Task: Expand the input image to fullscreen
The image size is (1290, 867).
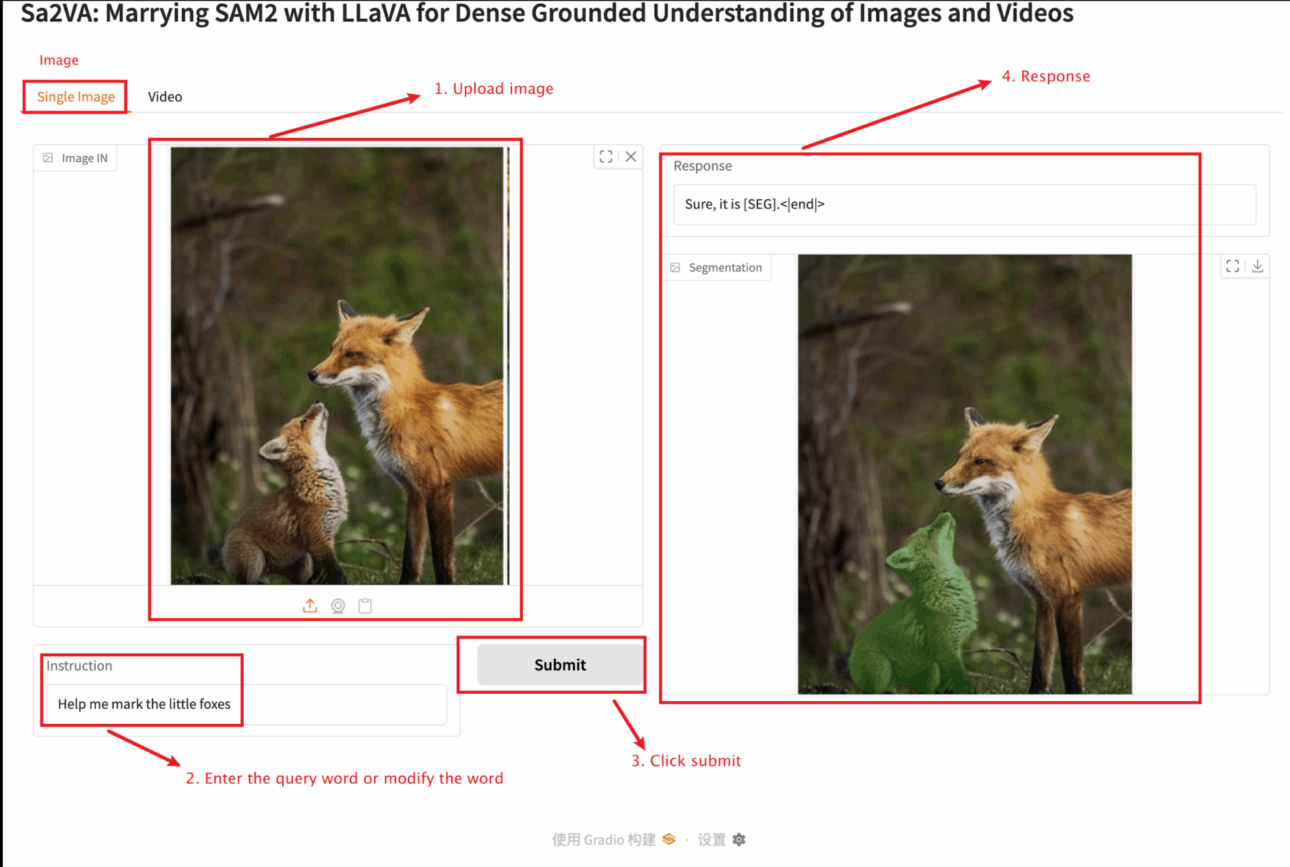Action: coord(606,156)
